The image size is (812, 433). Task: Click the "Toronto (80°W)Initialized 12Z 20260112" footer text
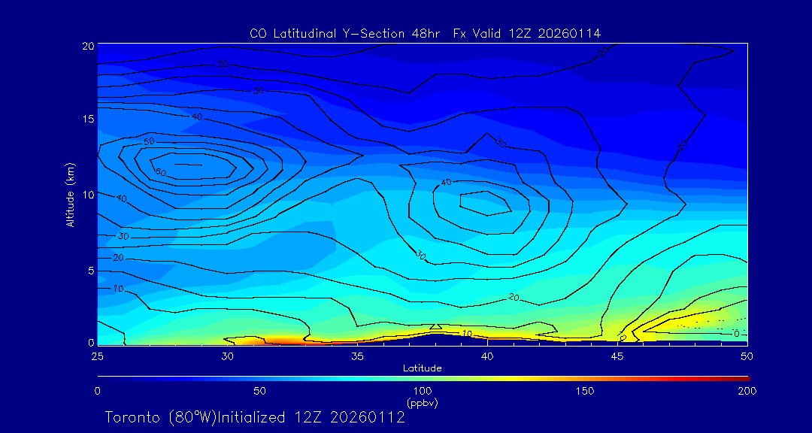255,417
